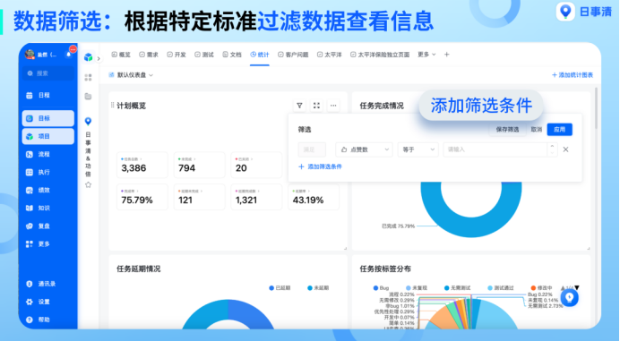
Task: Expand the 更多 tabs dropdown
Action: point(426,55)
